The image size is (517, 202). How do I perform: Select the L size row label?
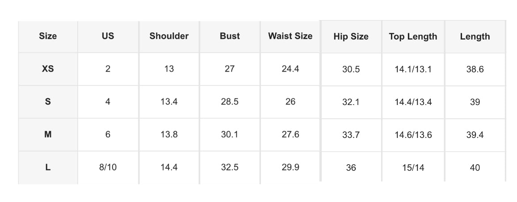(48, 167)
